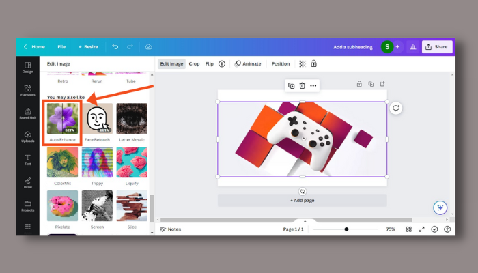Lock the page using page lock icon
Screen dimensions: 478x273
359,84
